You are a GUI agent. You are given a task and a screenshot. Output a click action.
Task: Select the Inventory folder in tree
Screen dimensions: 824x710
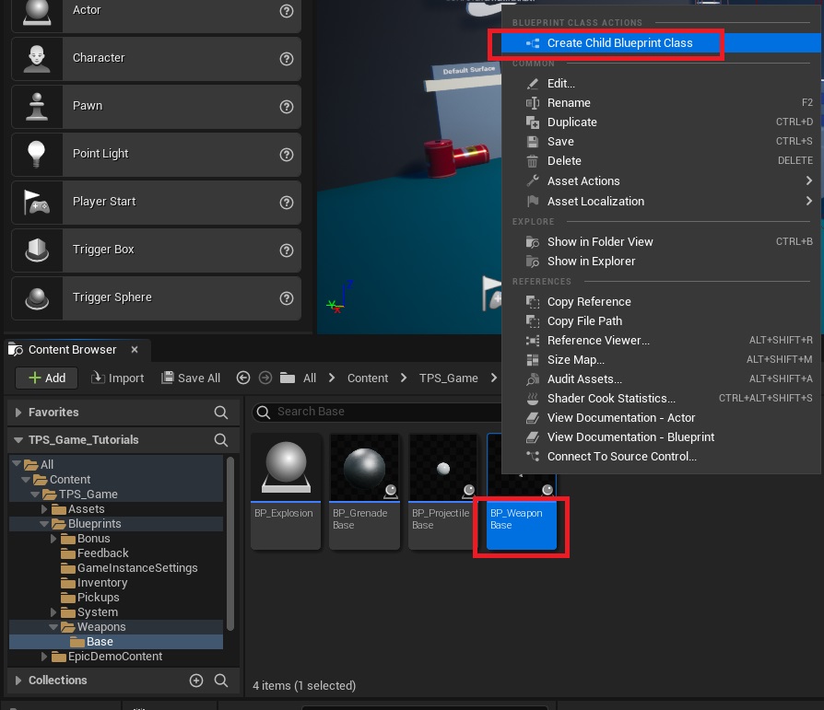click(101, 583)
